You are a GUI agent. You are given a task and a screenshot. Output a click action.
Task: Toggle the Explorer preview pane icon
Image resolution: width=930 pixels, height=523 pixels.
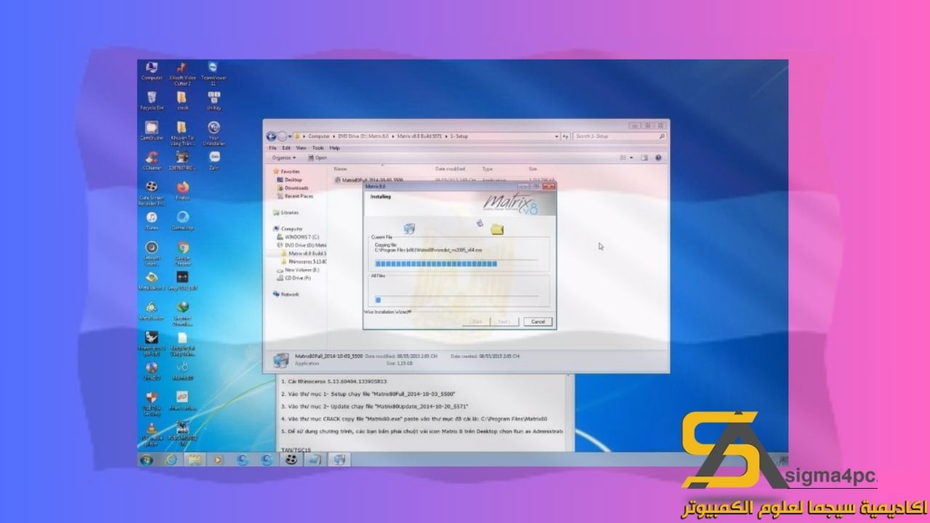645,158
